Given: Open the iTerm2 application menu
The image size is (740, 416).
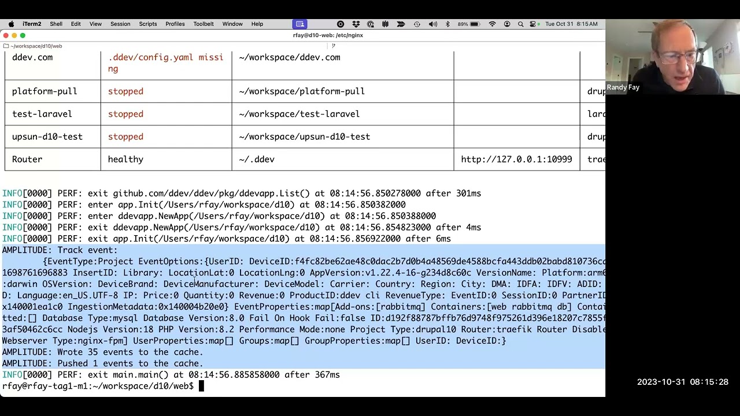Looking at the screenshot, I should click(x=32, y=24).
